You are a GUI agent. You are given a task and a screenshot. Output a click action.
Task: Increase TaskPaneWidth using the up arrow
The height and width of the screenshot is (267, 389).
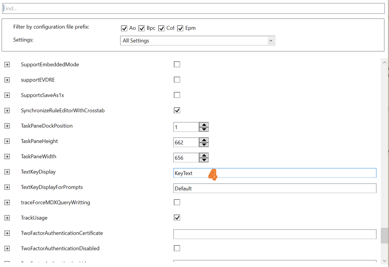click(204, 156)
